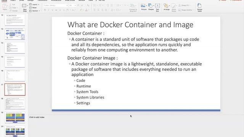Click the 'Settings' bullet

[83, 103]
